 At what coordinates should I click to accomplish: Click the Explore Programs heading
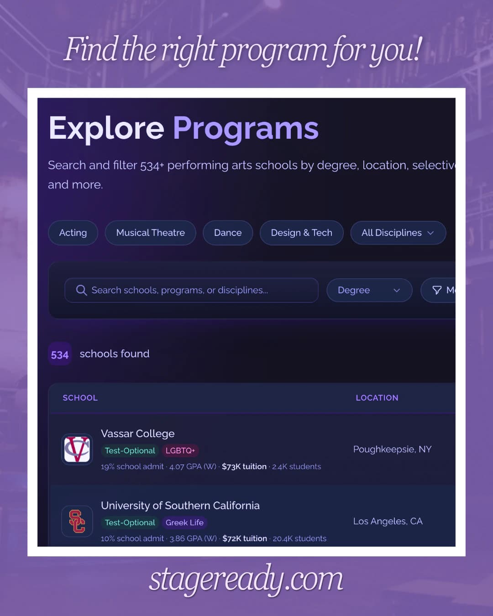pos(184,128)
